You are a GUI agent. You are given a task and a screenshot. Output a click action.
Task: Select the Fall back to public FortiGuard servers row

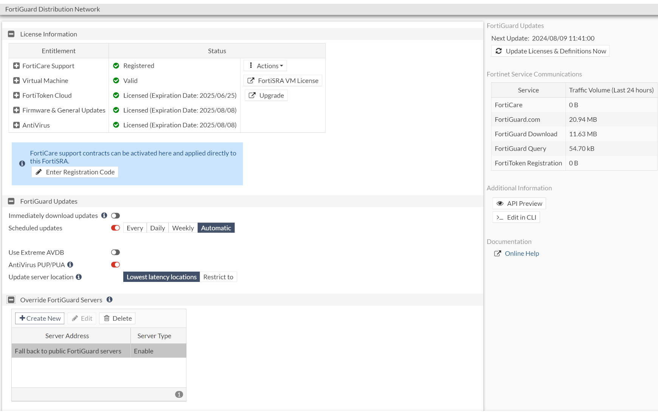pyautogui.click(x=68, y=351)
